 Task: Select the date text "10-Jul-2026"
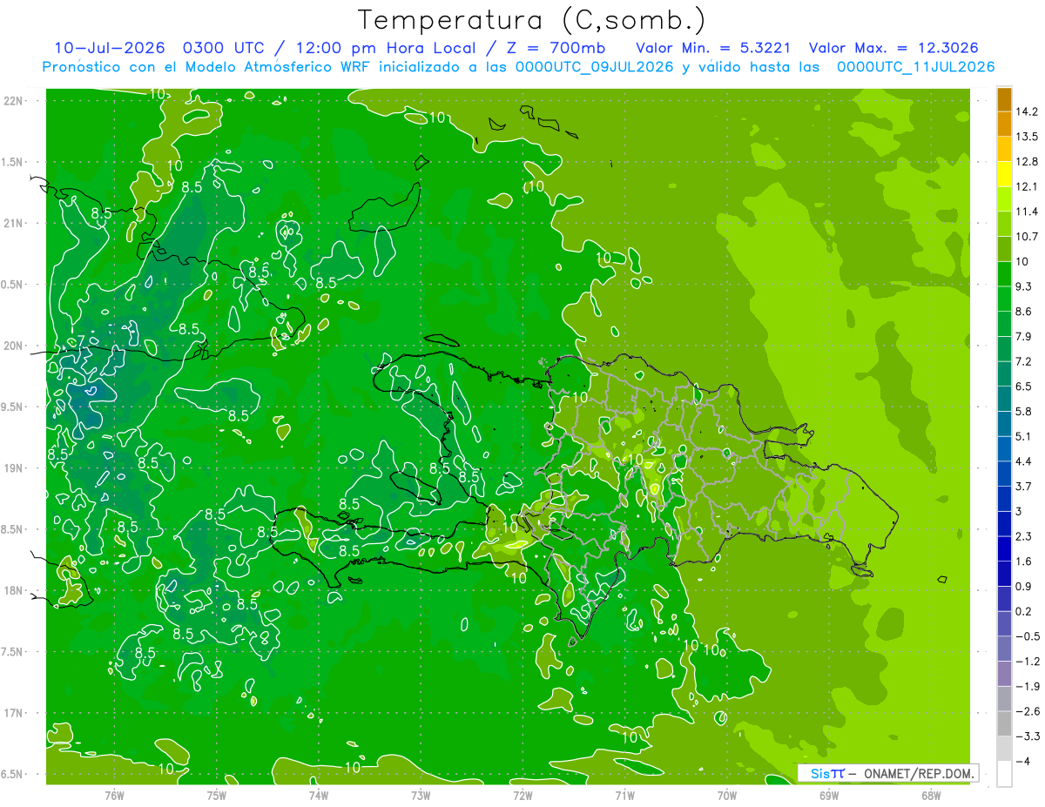click(111, 48)
